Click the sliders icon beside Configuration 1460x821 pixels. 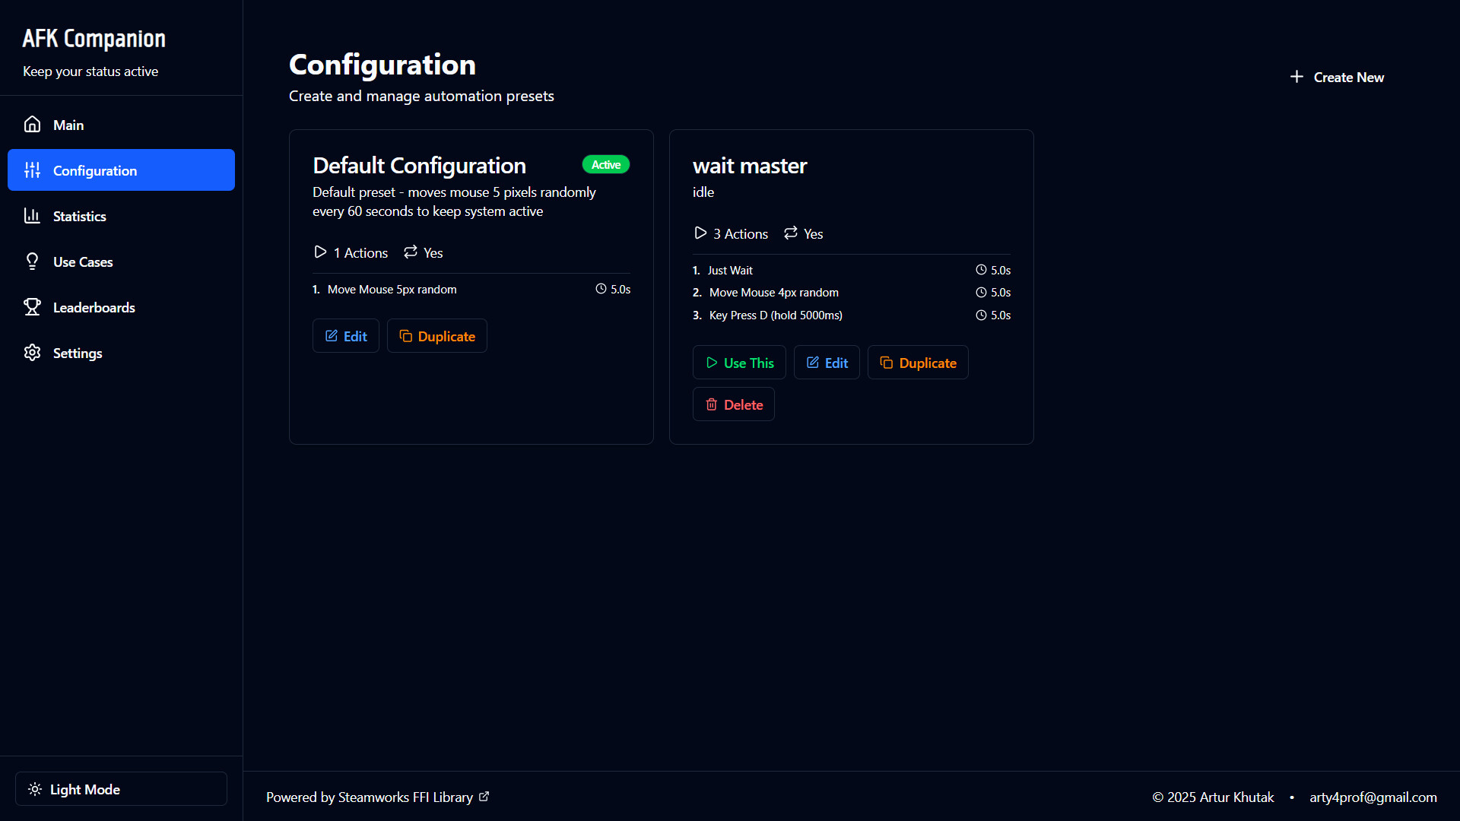click(32, 170)
